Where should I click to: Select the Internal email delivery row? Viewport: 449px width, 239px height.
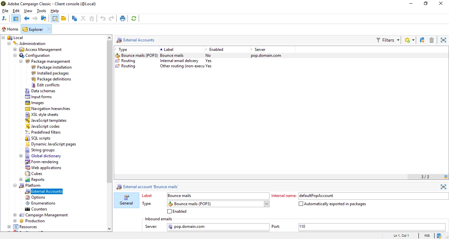tap(281, 61)
